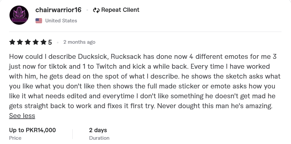
Task: Click the second rating star
Action: [20, 42]
